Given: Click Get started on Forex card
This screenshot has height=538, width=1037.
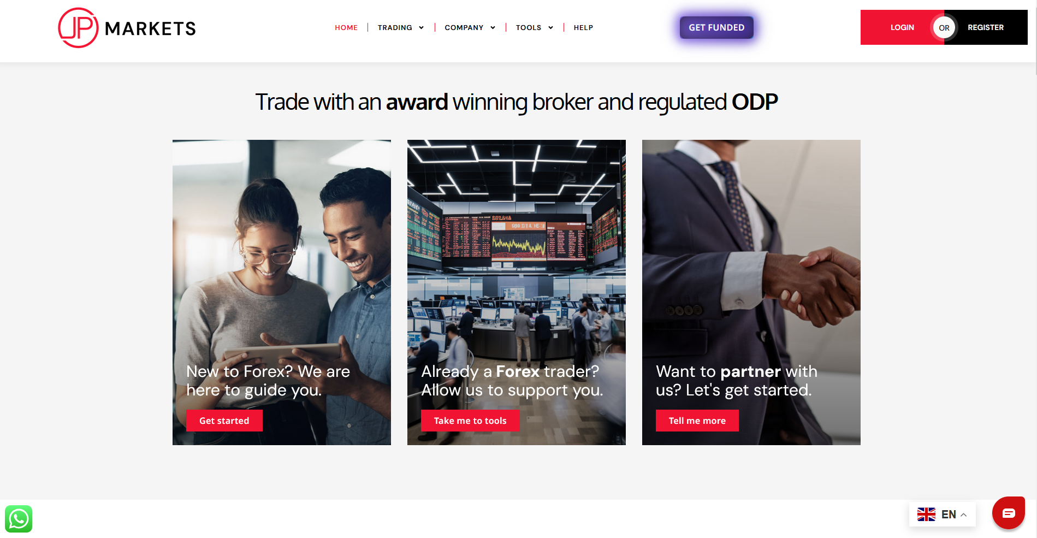Looking at the screenshot, I should [x=224, y=421].
